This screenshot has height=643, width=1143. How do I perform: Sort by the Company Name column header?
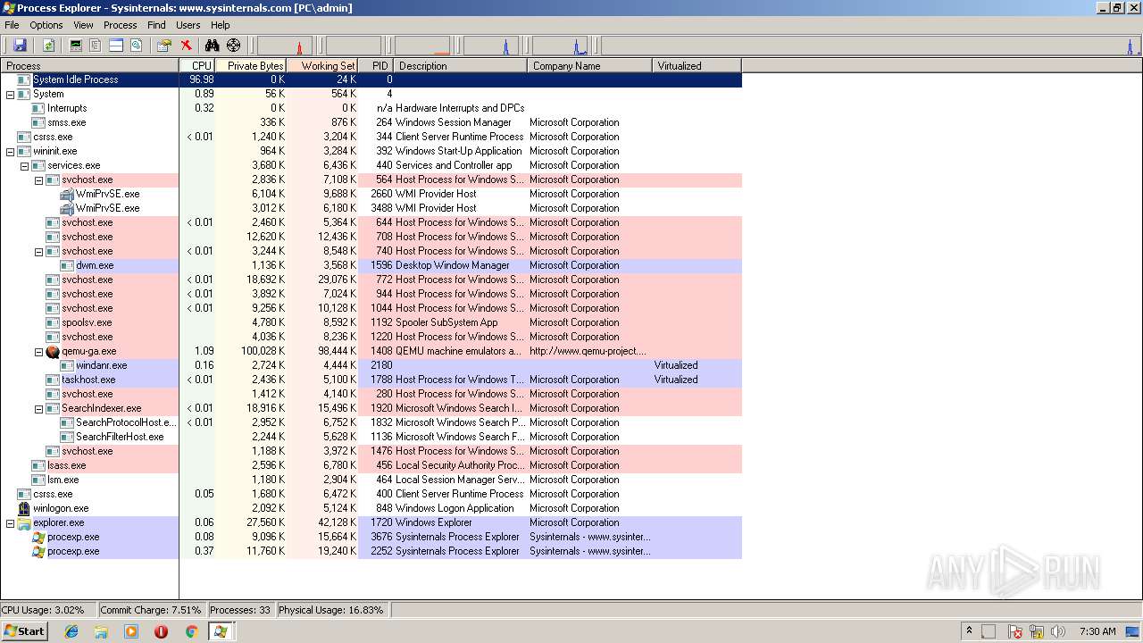coord(590,65)
